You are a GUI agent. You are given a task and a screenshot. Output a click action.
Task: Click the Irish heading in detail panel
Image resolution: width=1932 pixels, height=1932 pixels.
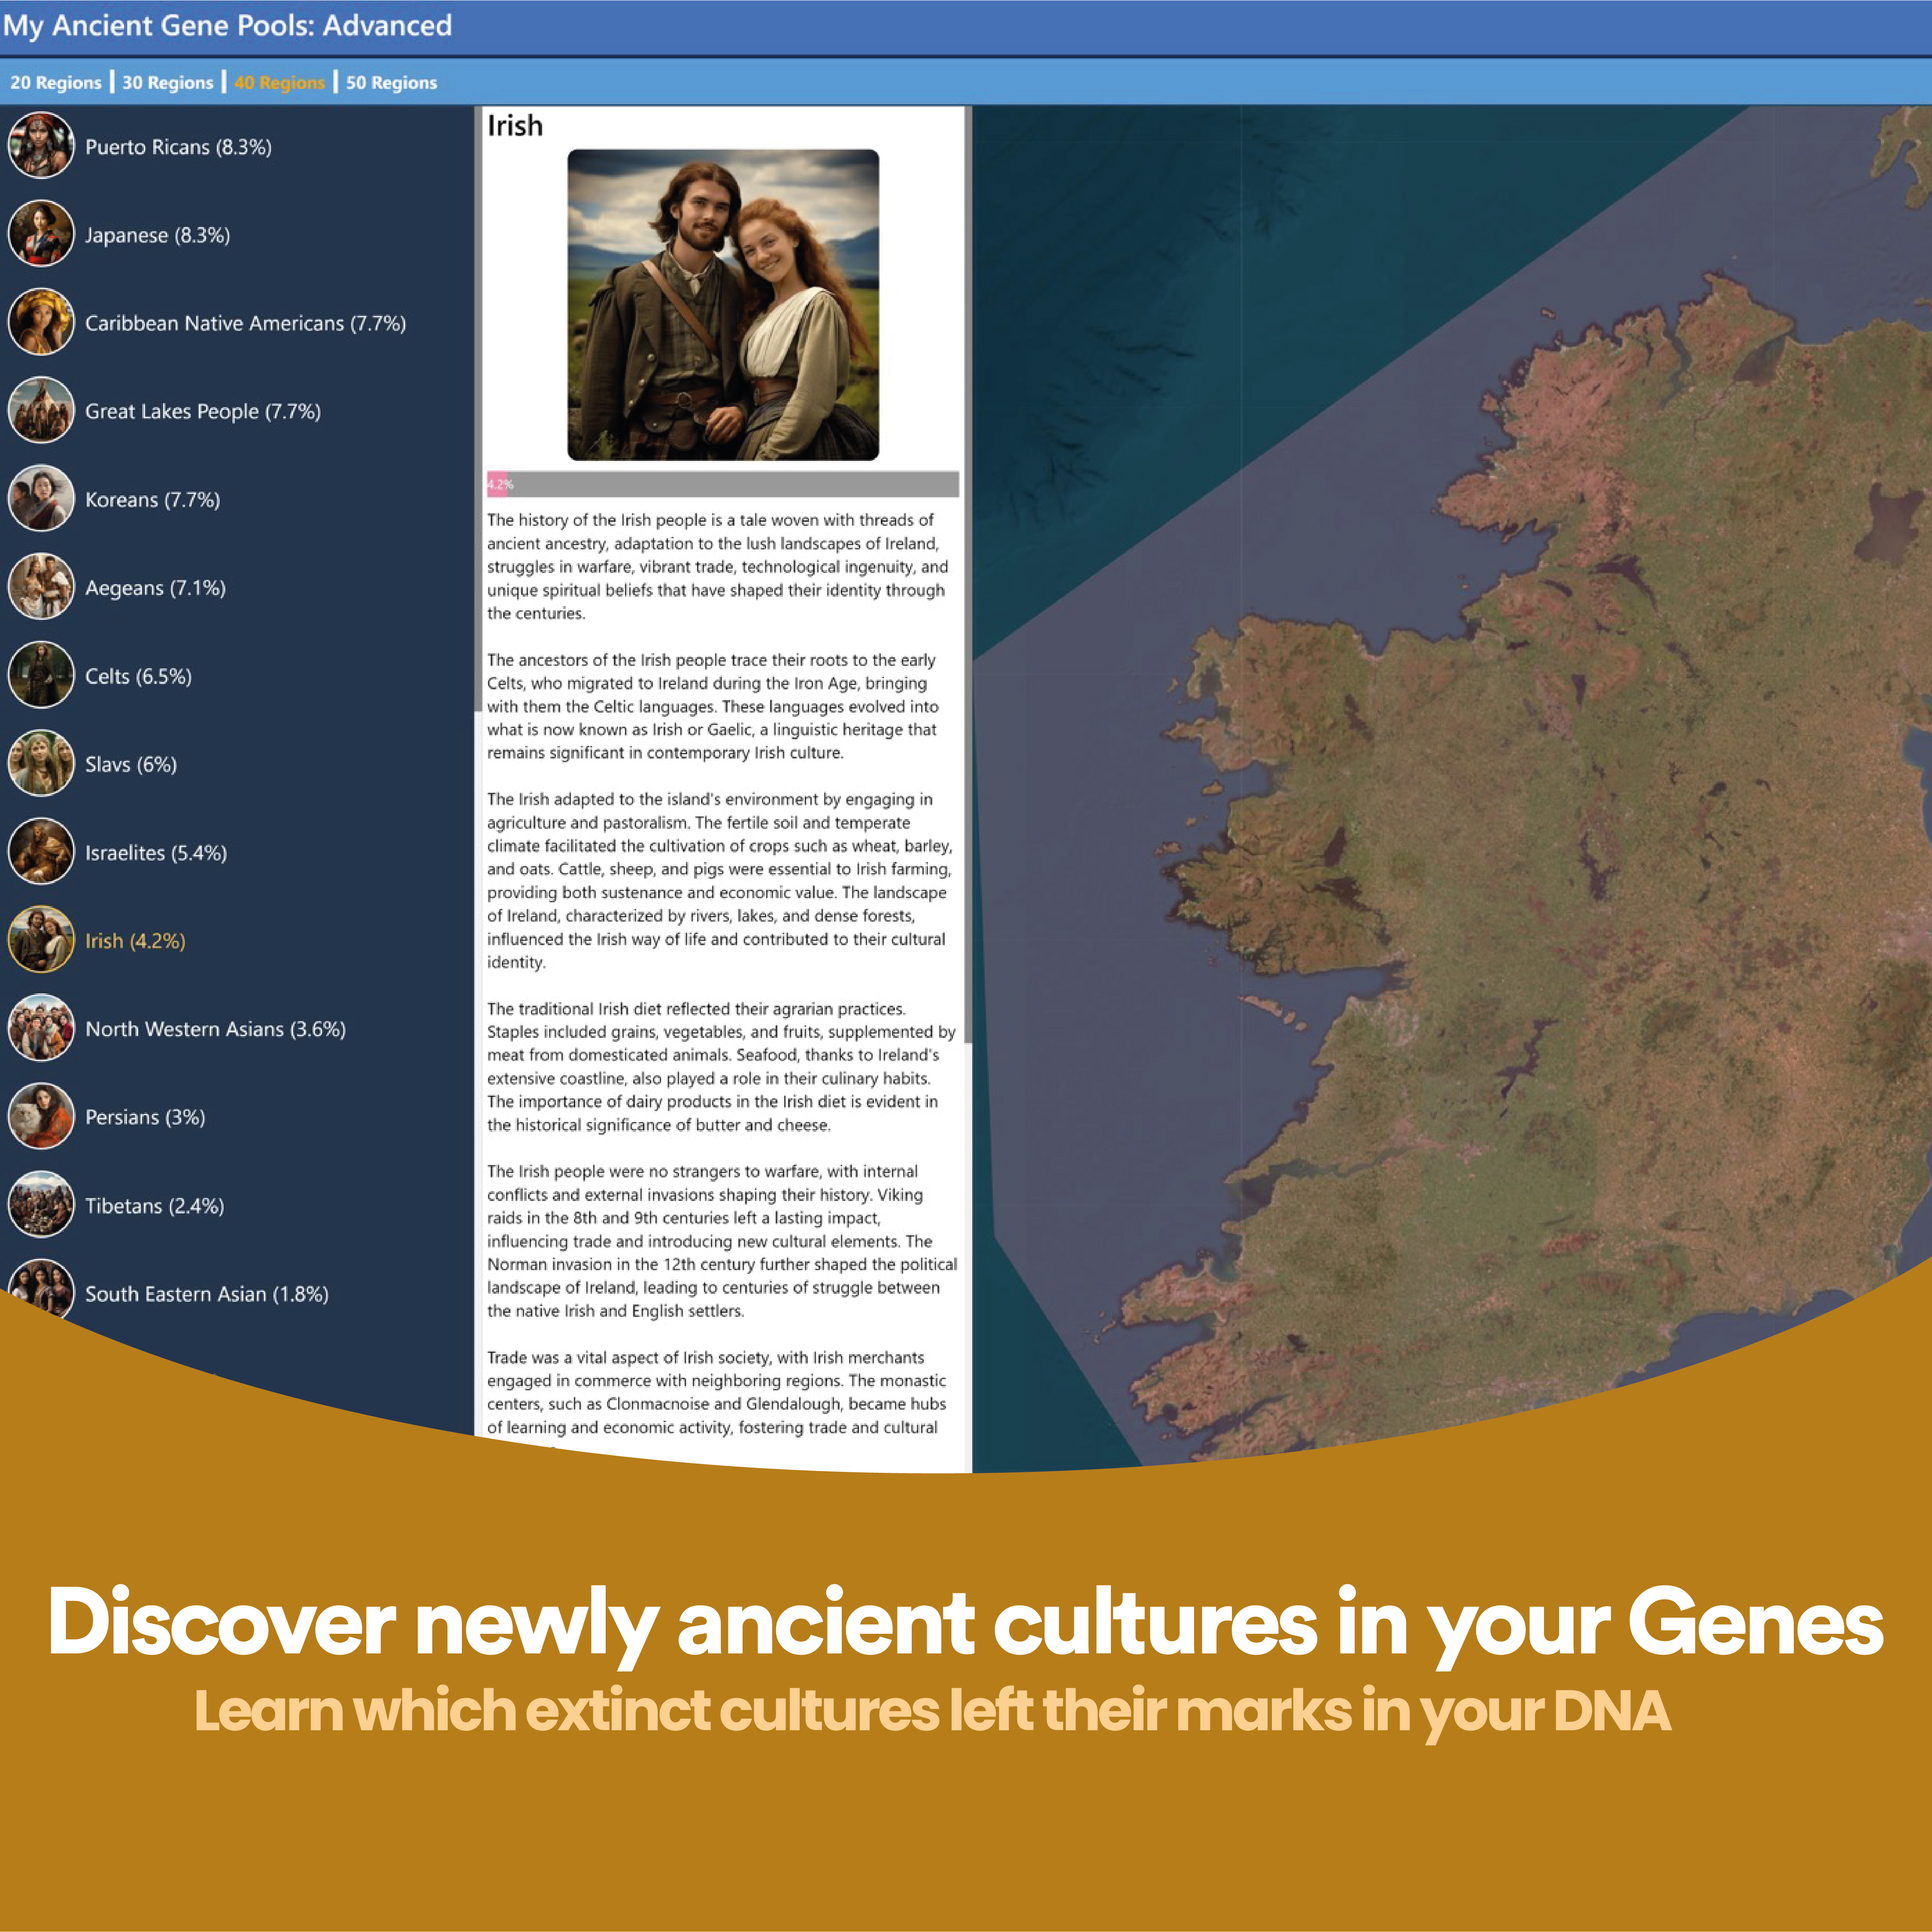click(515, 126)
